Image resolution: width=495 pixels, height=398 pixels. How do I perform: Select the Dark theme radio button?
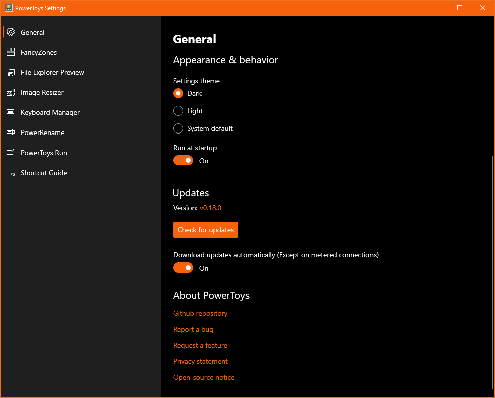178,93
